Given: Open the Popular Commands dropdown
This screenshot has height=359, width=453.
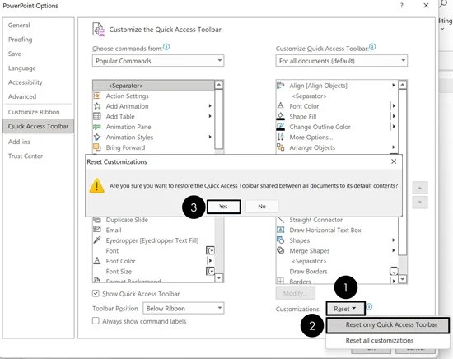Looking at the screenshot, I should [158, 61].
